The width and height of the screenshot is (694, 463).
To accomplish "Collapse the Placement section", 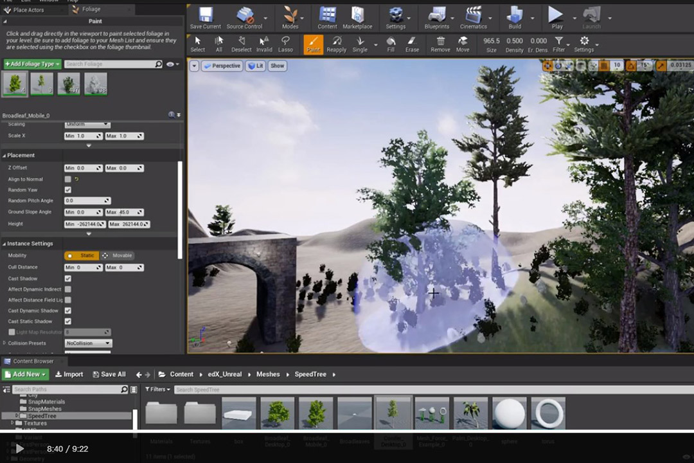I will coord(22,156).
